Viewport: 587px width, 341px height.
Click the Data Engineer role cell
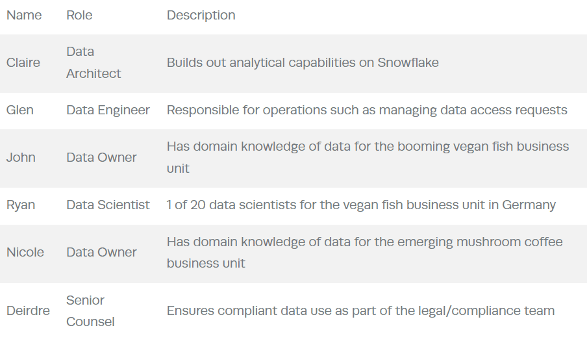coord(108,110)
